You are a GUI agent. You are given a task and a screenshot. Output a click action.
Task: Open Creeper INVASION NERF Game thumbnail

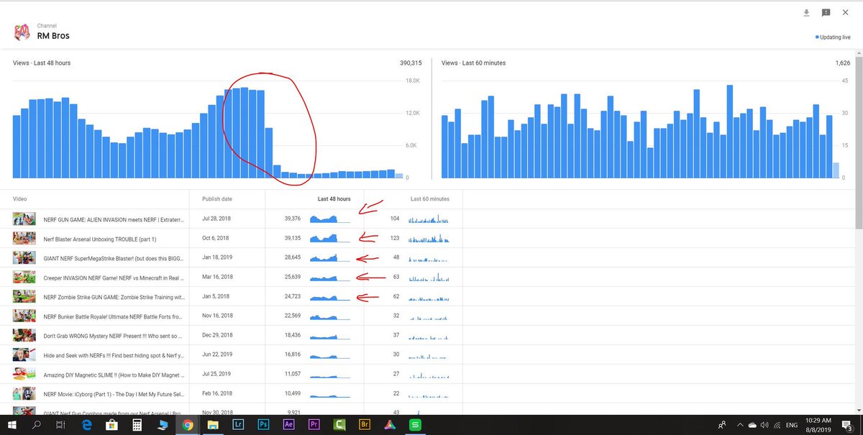(x=24, y=277)
